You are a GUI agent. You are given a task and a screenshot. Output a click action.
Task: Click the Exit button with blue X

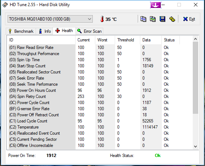pos(189,19)
